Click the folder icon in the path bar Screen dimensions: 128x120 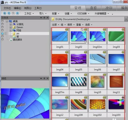click(x=53, y=19)
